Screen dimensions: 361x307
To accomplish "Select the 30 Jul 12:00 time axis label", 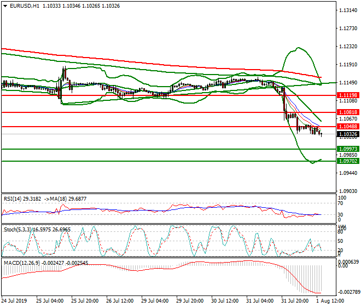I will (x=225, y=301).
